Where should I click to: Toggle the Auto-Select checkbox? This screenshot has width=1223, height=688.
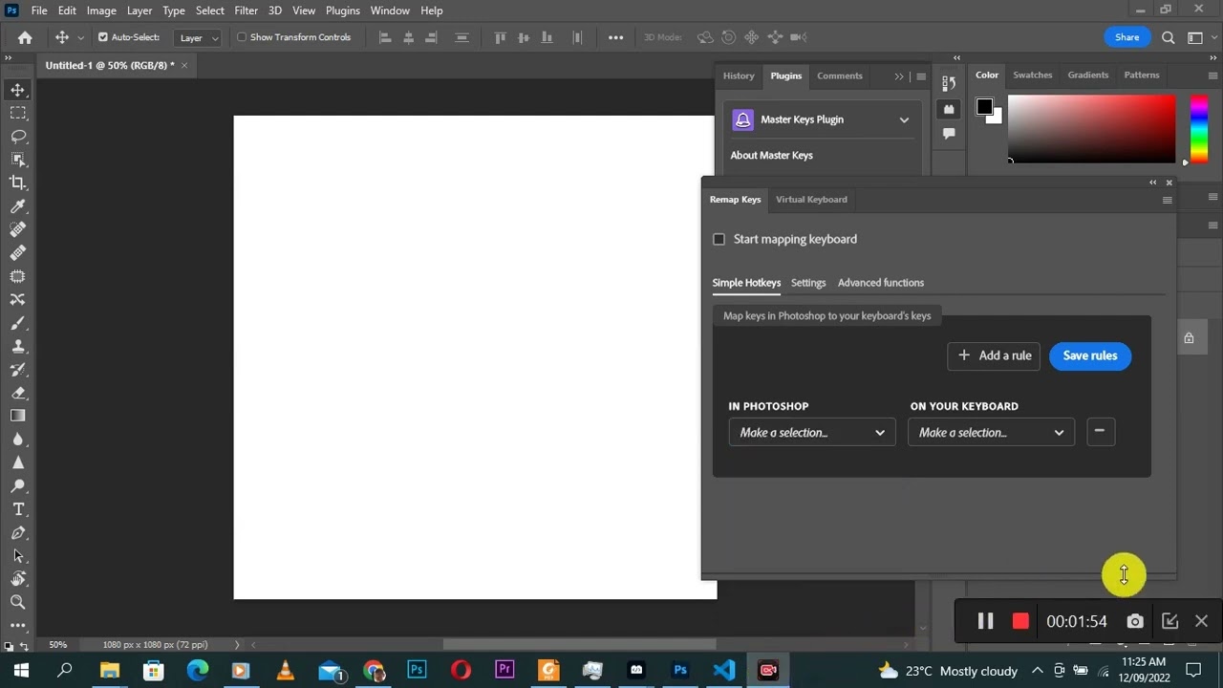click(x=103, y=37)
